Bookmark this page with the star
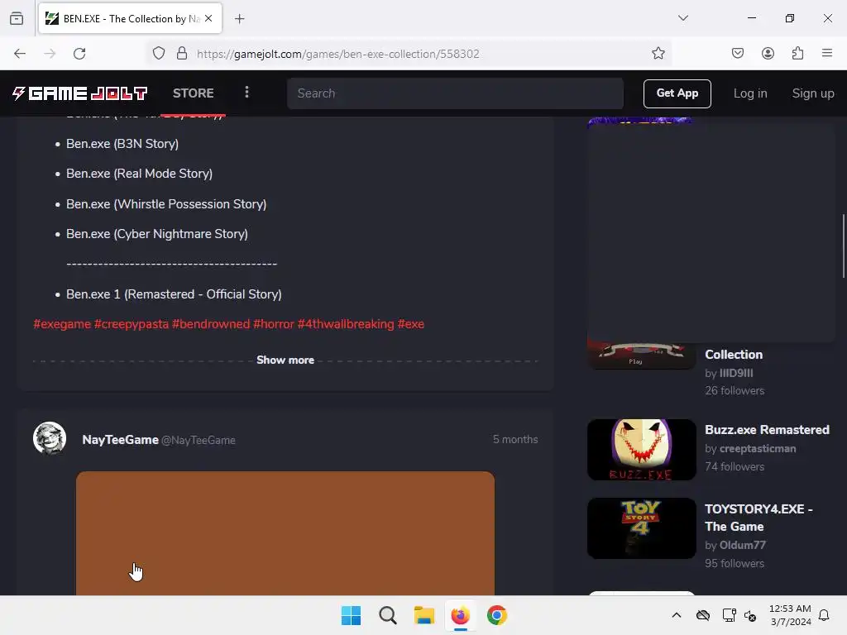847x635 pixels. point(658,54)
